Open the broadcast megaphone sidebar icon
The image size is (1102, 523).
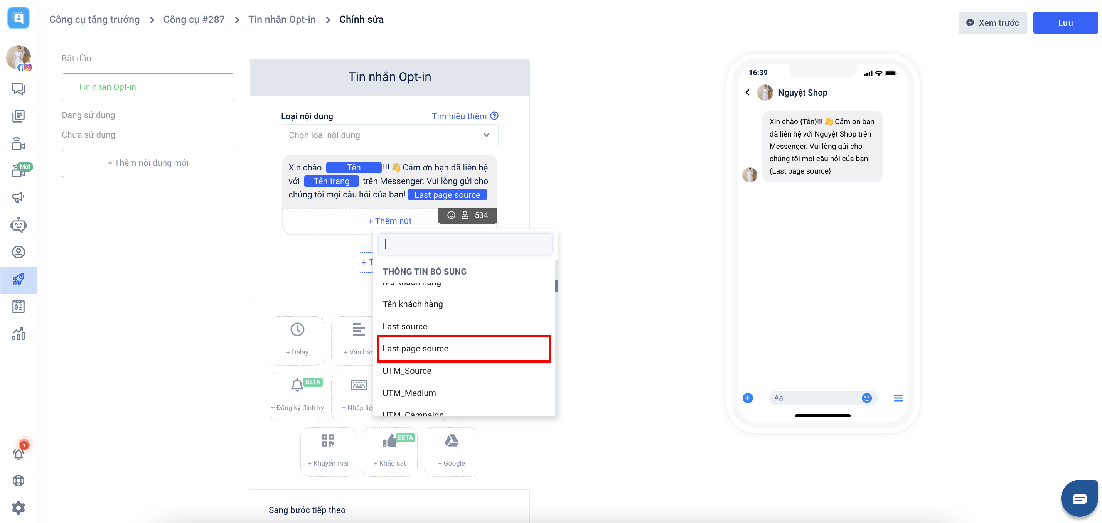pyautogui.click(x=18, y=197)
